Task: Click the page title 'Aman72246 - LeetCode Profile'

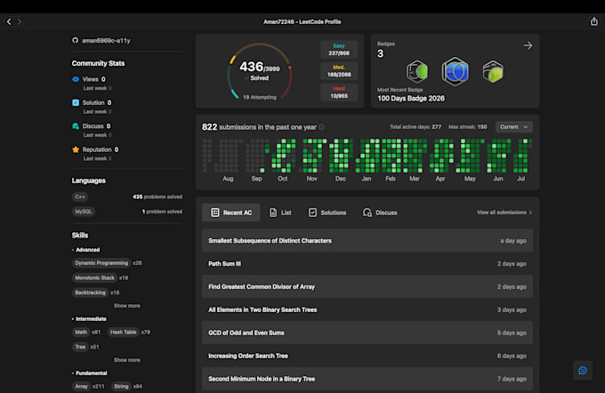Action: 302,22
